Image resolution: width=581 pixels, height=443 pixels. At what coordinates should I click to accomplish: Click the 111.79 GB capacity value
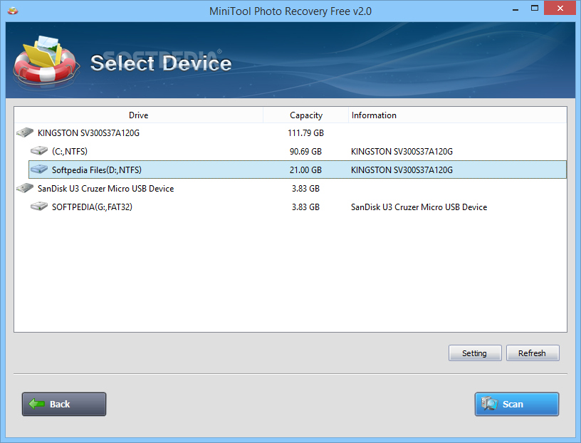point(305,132)
